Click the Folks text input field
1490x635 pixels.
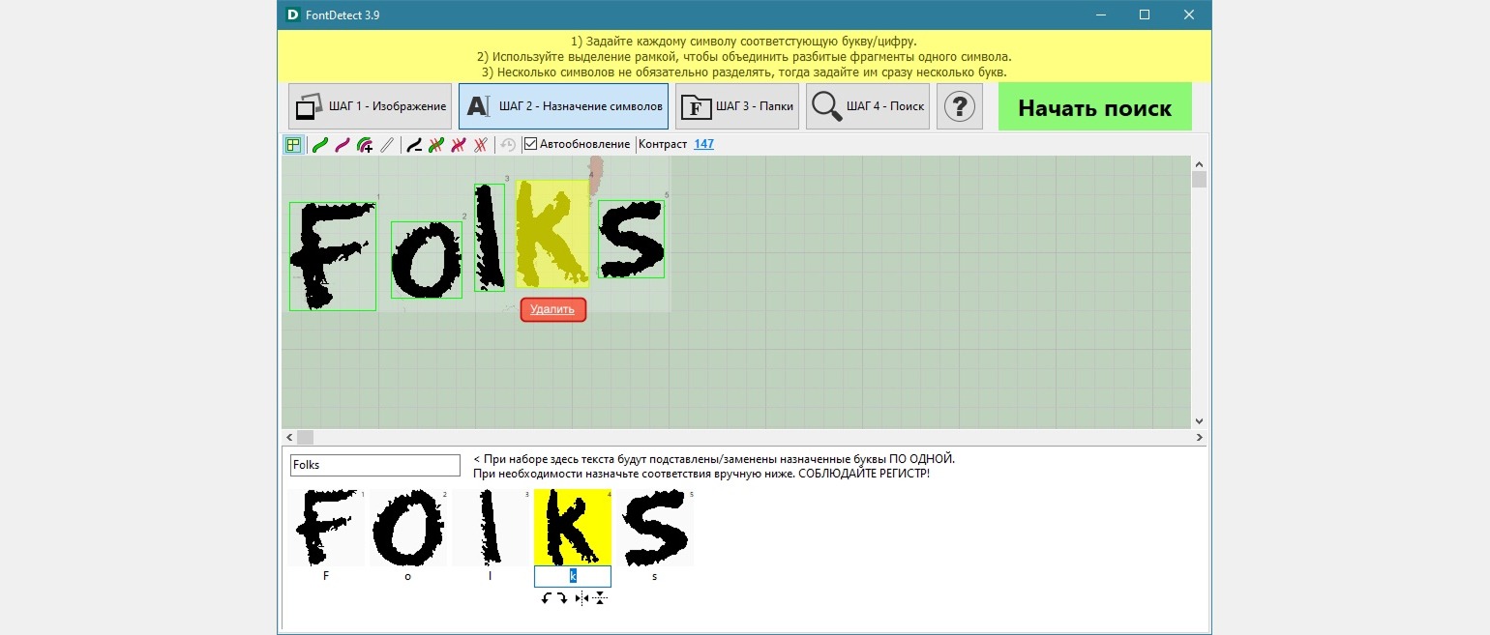[375, 465]
